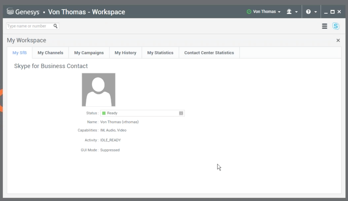Screen dimensions: 348x201
Task: Click the Genesys logo icon
Action: pyautogui.click(x=10, y=12)
